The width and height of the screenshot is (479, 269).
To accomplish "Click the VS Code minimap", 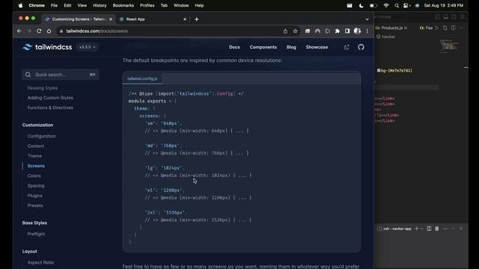I will pos(449,46).
